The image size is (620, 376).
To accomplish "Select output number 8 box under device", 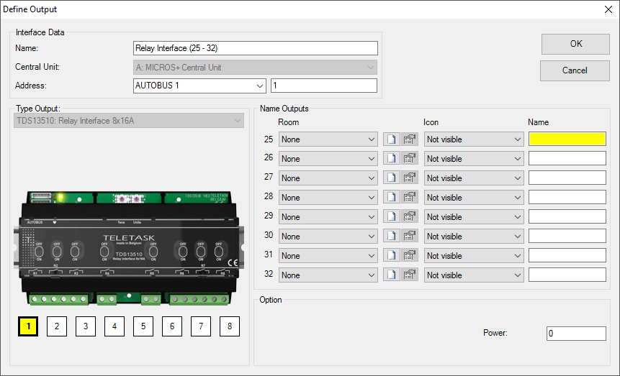I will point(230,327).
